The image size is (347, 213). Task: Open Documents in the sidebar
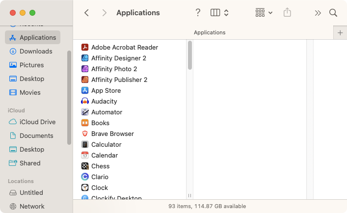(32, 135)
